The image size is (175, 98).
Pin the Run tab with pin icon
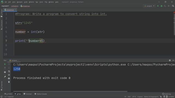point(5,77)
